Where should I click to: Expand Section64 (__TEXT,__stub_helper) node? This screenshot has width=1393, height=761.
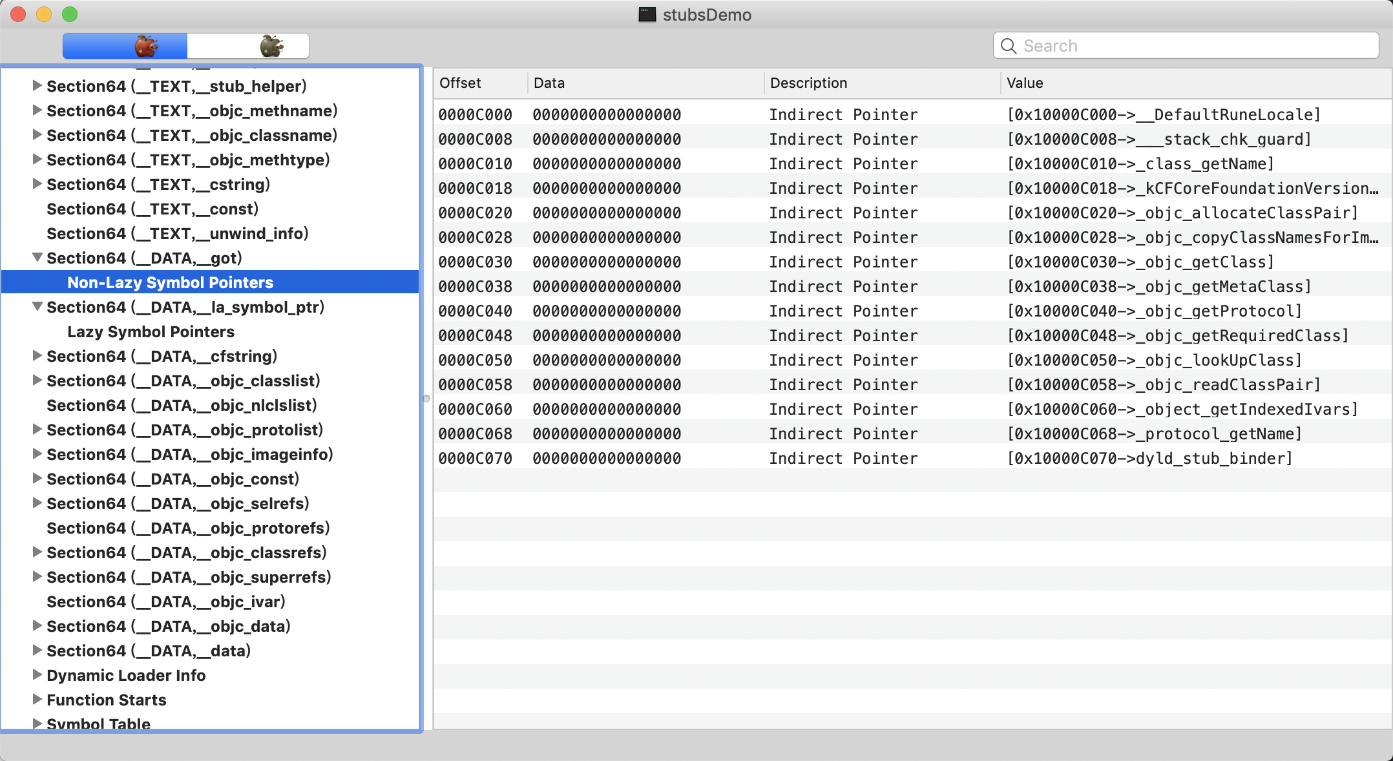(37, 86)
